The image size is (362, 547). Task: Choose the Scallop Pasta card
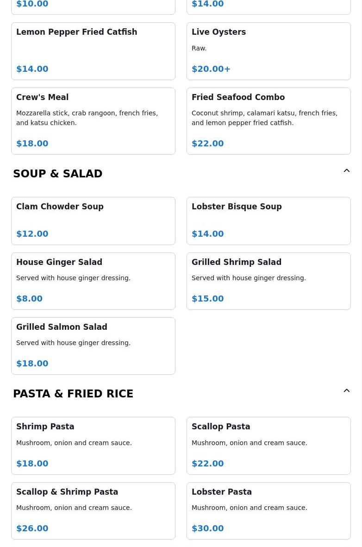pos(268,446)
